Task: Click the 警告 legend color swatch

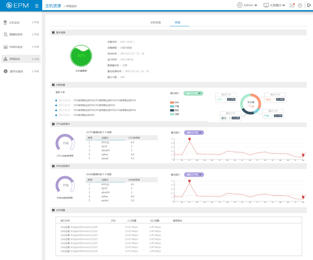Action: pos(172,110)
